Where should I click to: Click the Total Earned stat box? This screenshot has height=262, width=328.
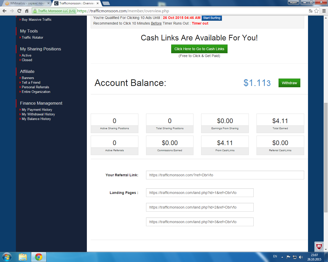[280, 123]
